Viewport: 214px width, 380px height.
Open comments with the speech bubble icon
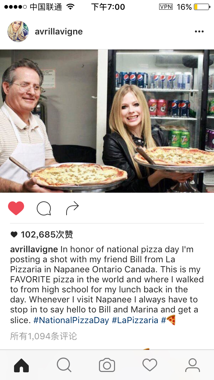click(44, 208)
